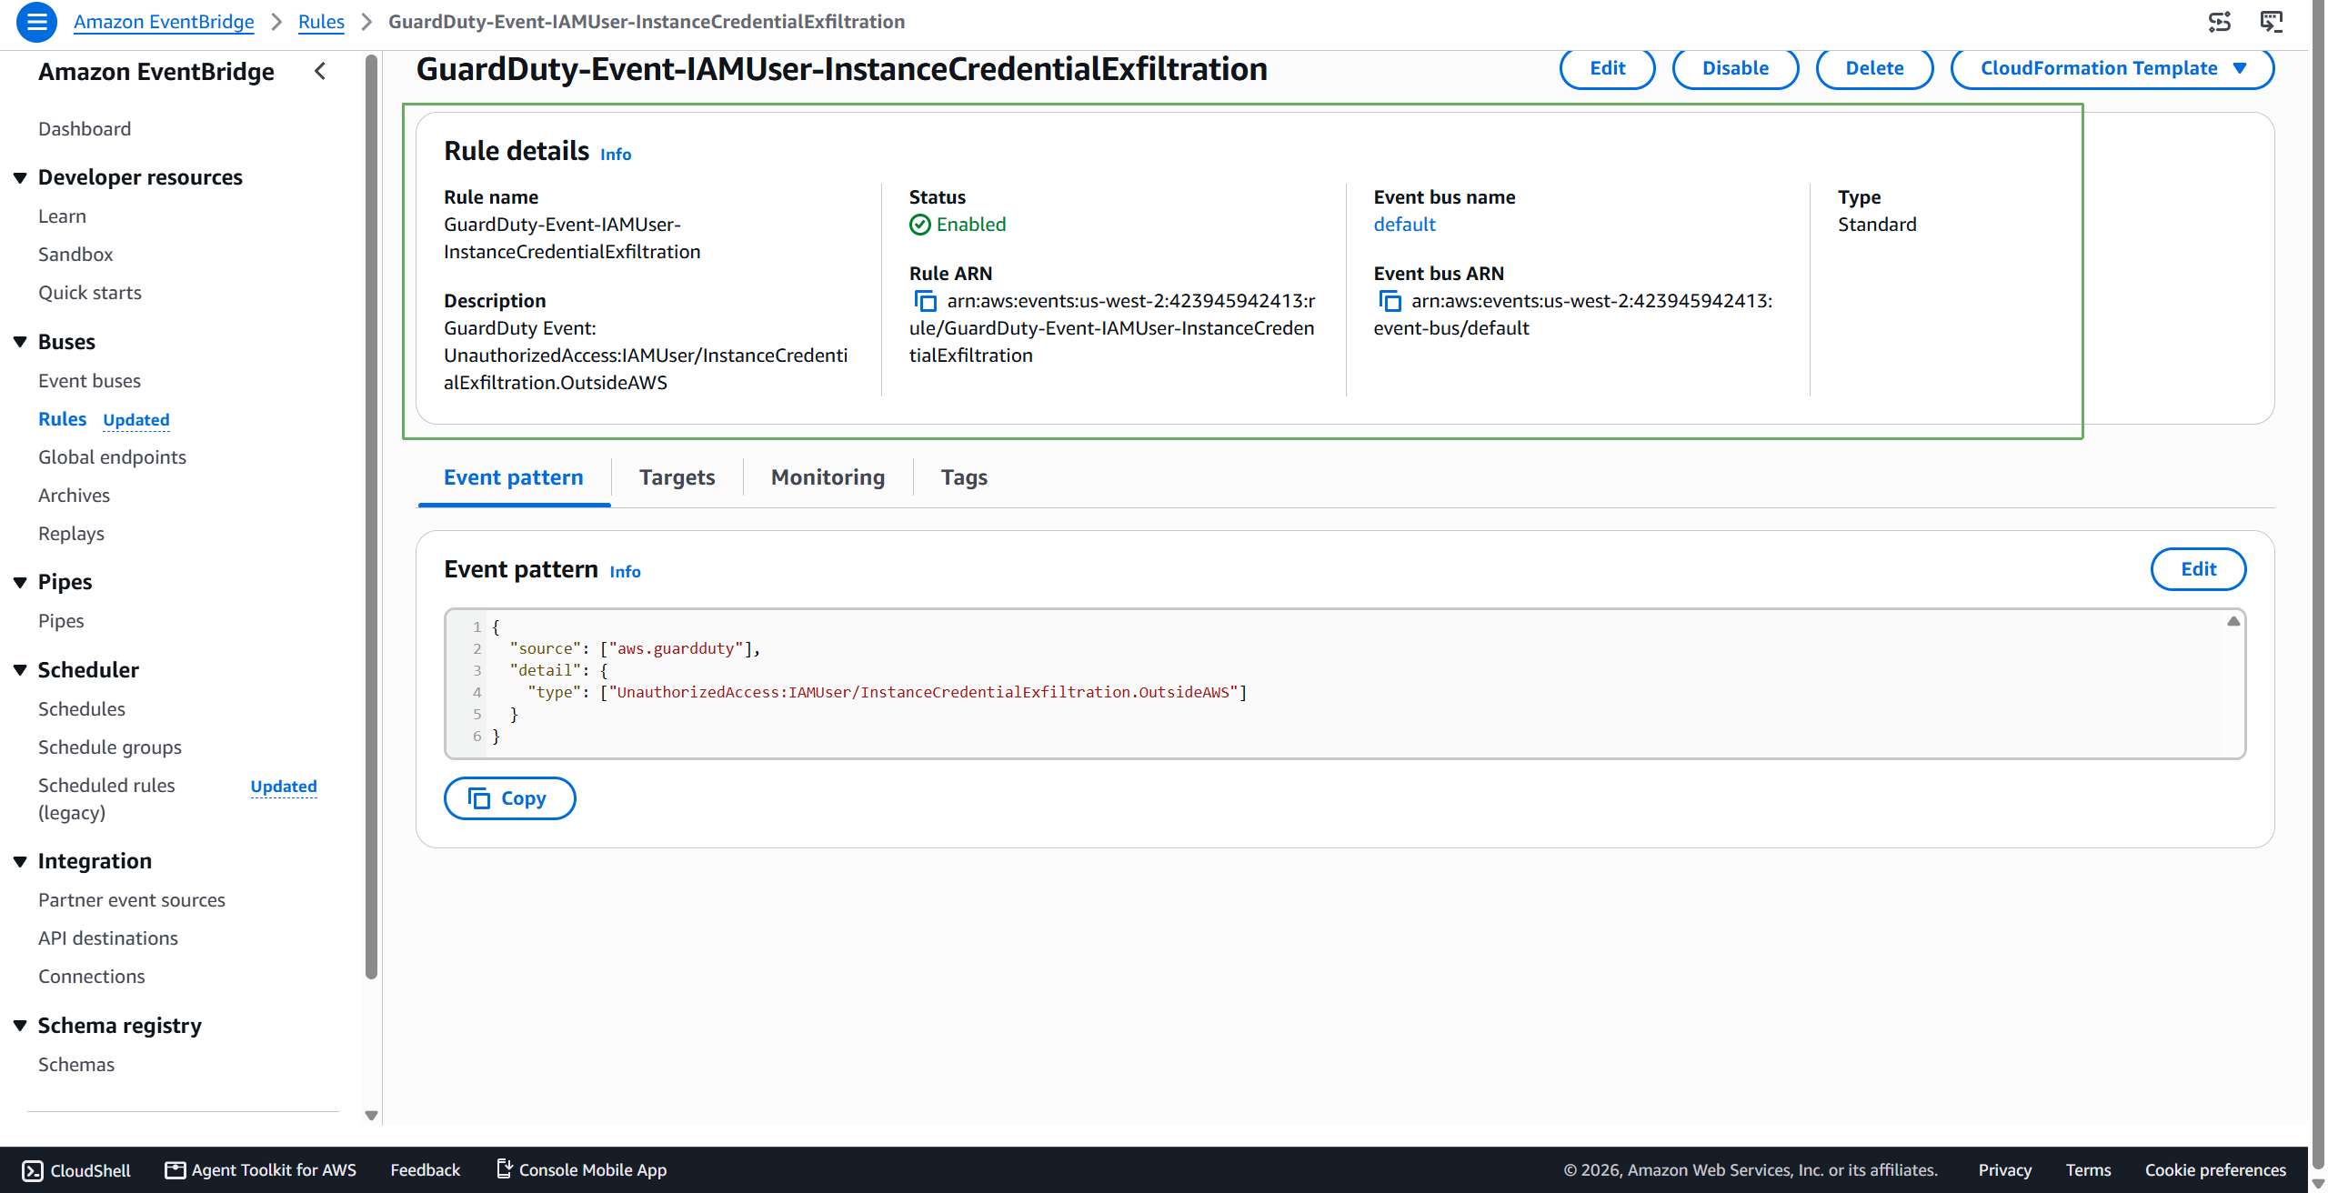Image resolution: width=2328 pixels, height=1193 pixels.
Task: Open Scheduled rules (legacy) in sidebar
Action: coord(106,799)
